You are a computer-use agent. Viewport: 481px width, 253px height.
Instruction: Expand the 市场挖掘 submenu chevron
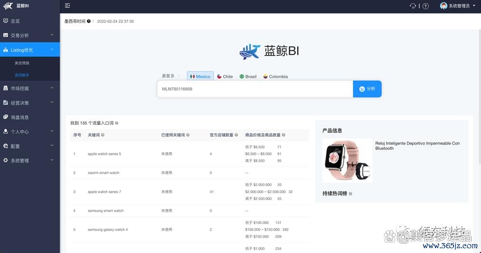pos(52,88)
